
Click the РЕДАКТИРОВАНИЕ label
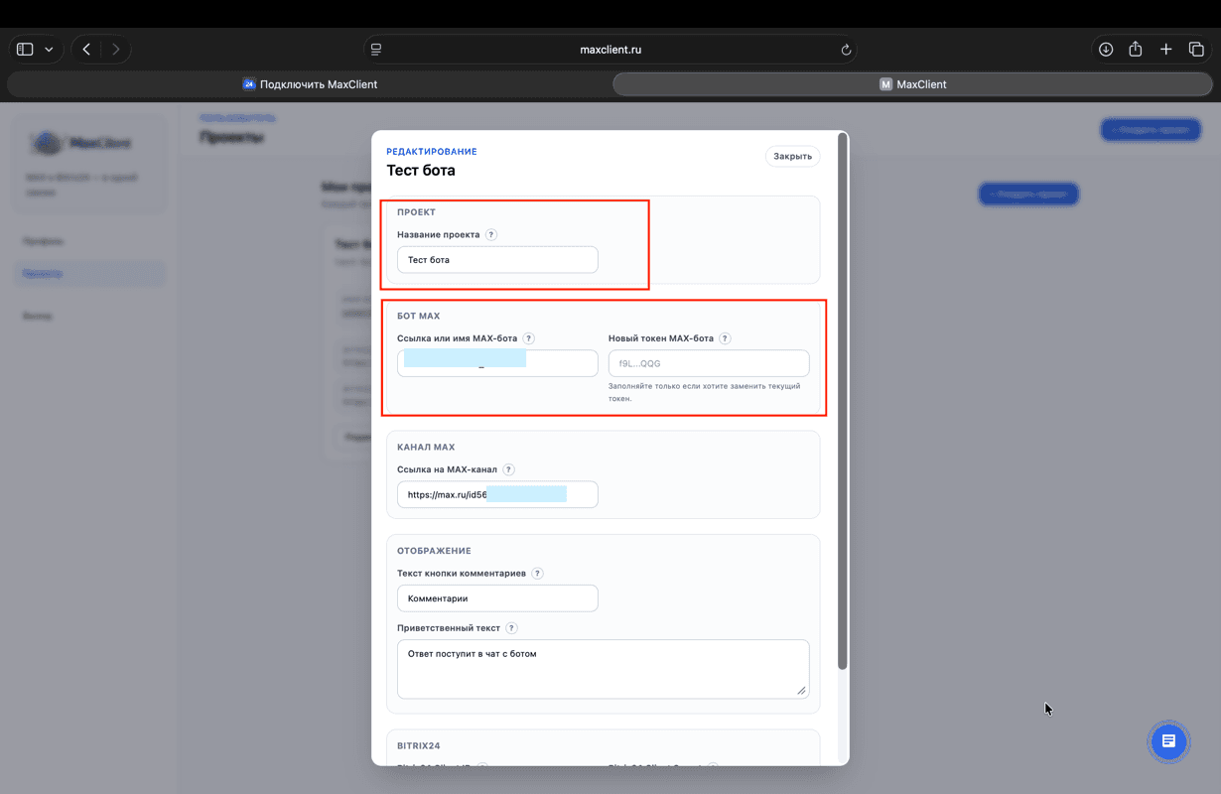[432, 152]
